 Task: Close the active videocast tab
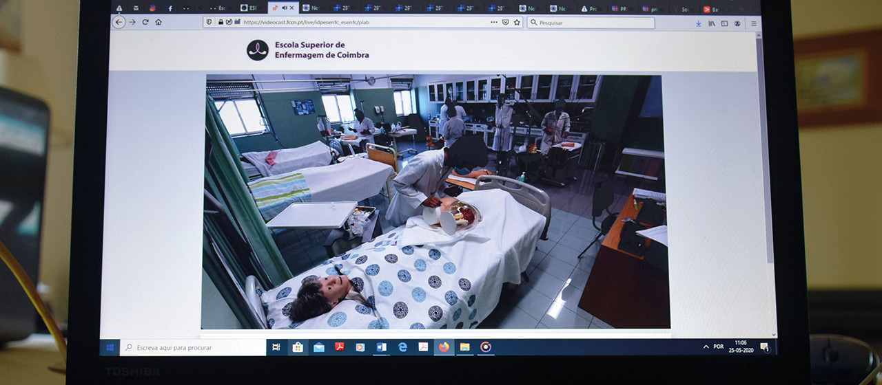[292, 8]
